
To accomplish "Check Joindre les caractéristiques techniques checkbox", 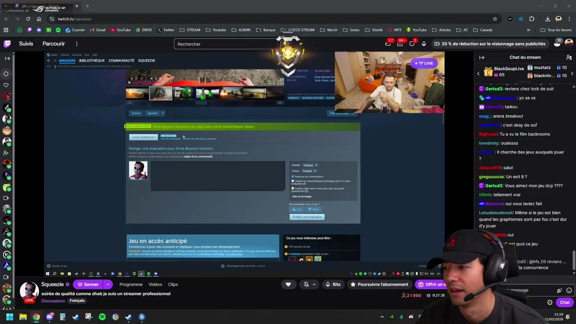I will tap(293, 181).
